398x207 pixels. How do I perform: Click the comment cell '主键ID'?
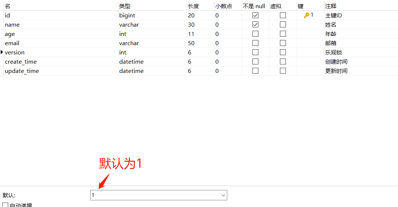[x=361, y=16]
